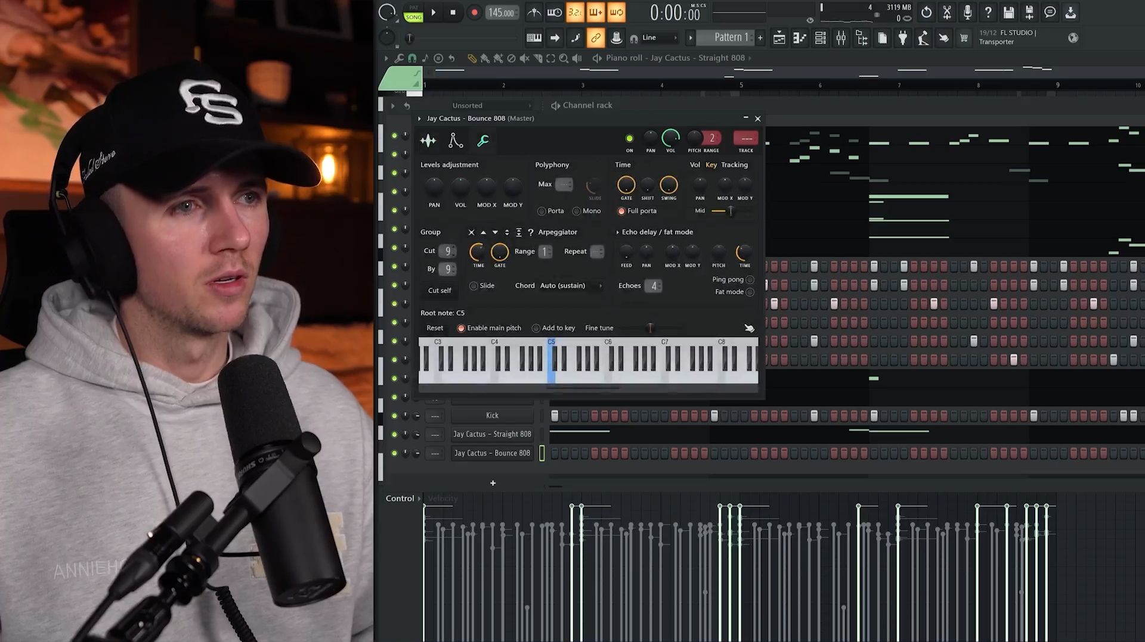The height and width of the screenshot is (642, 1145).
Task: Toggle the link-to-controller chain icon
Action: 595,38
